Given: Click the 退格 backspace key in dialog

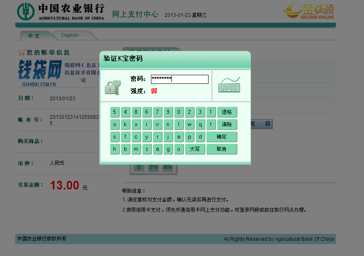Looking at the screenshot, I should pos(227,112).
